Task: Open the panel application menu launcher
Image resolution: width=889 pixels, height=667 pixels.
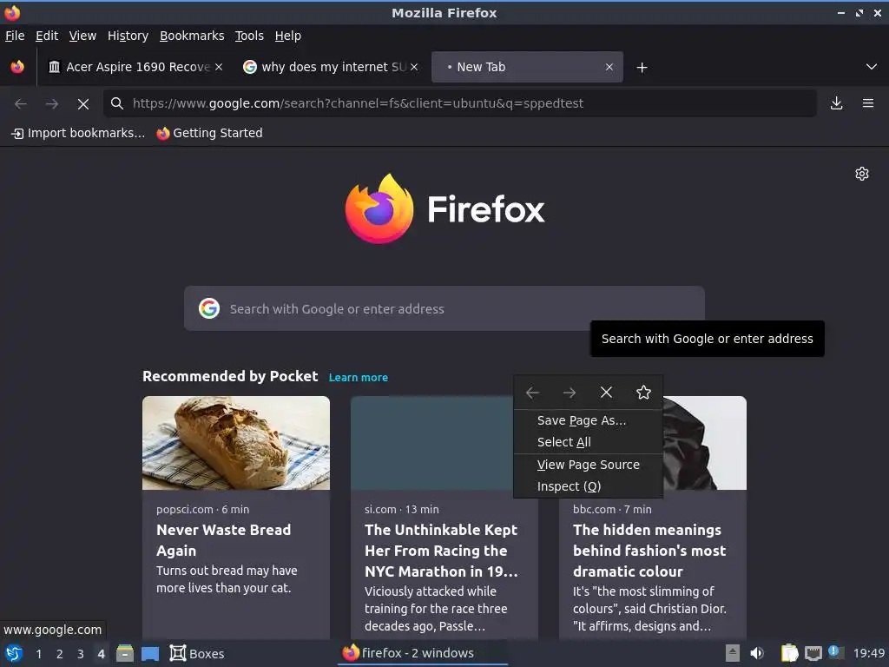Action: 14,653
